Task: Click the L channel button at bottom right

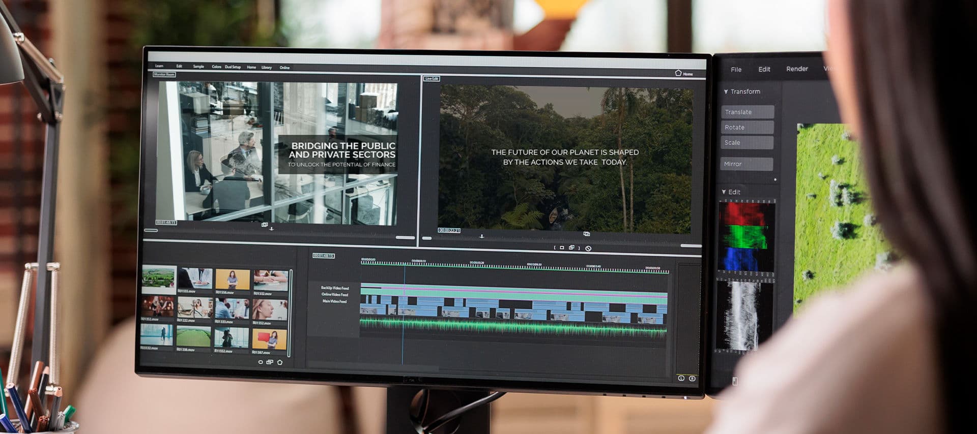Action: click(681, 378)
